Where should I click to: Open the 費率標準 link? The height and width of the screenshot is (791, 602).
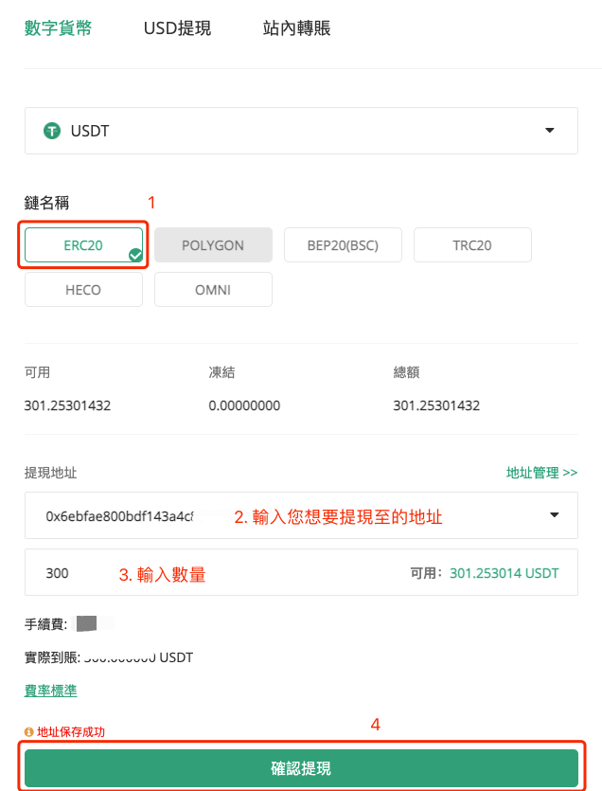51,691
